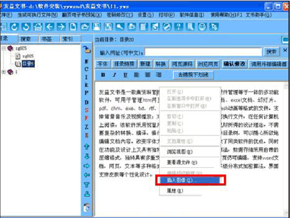This screenshot has width=290, height=218.
Task: Click the key icon in the toolbar
Action: pyautogui.click(x=120, y=27)
